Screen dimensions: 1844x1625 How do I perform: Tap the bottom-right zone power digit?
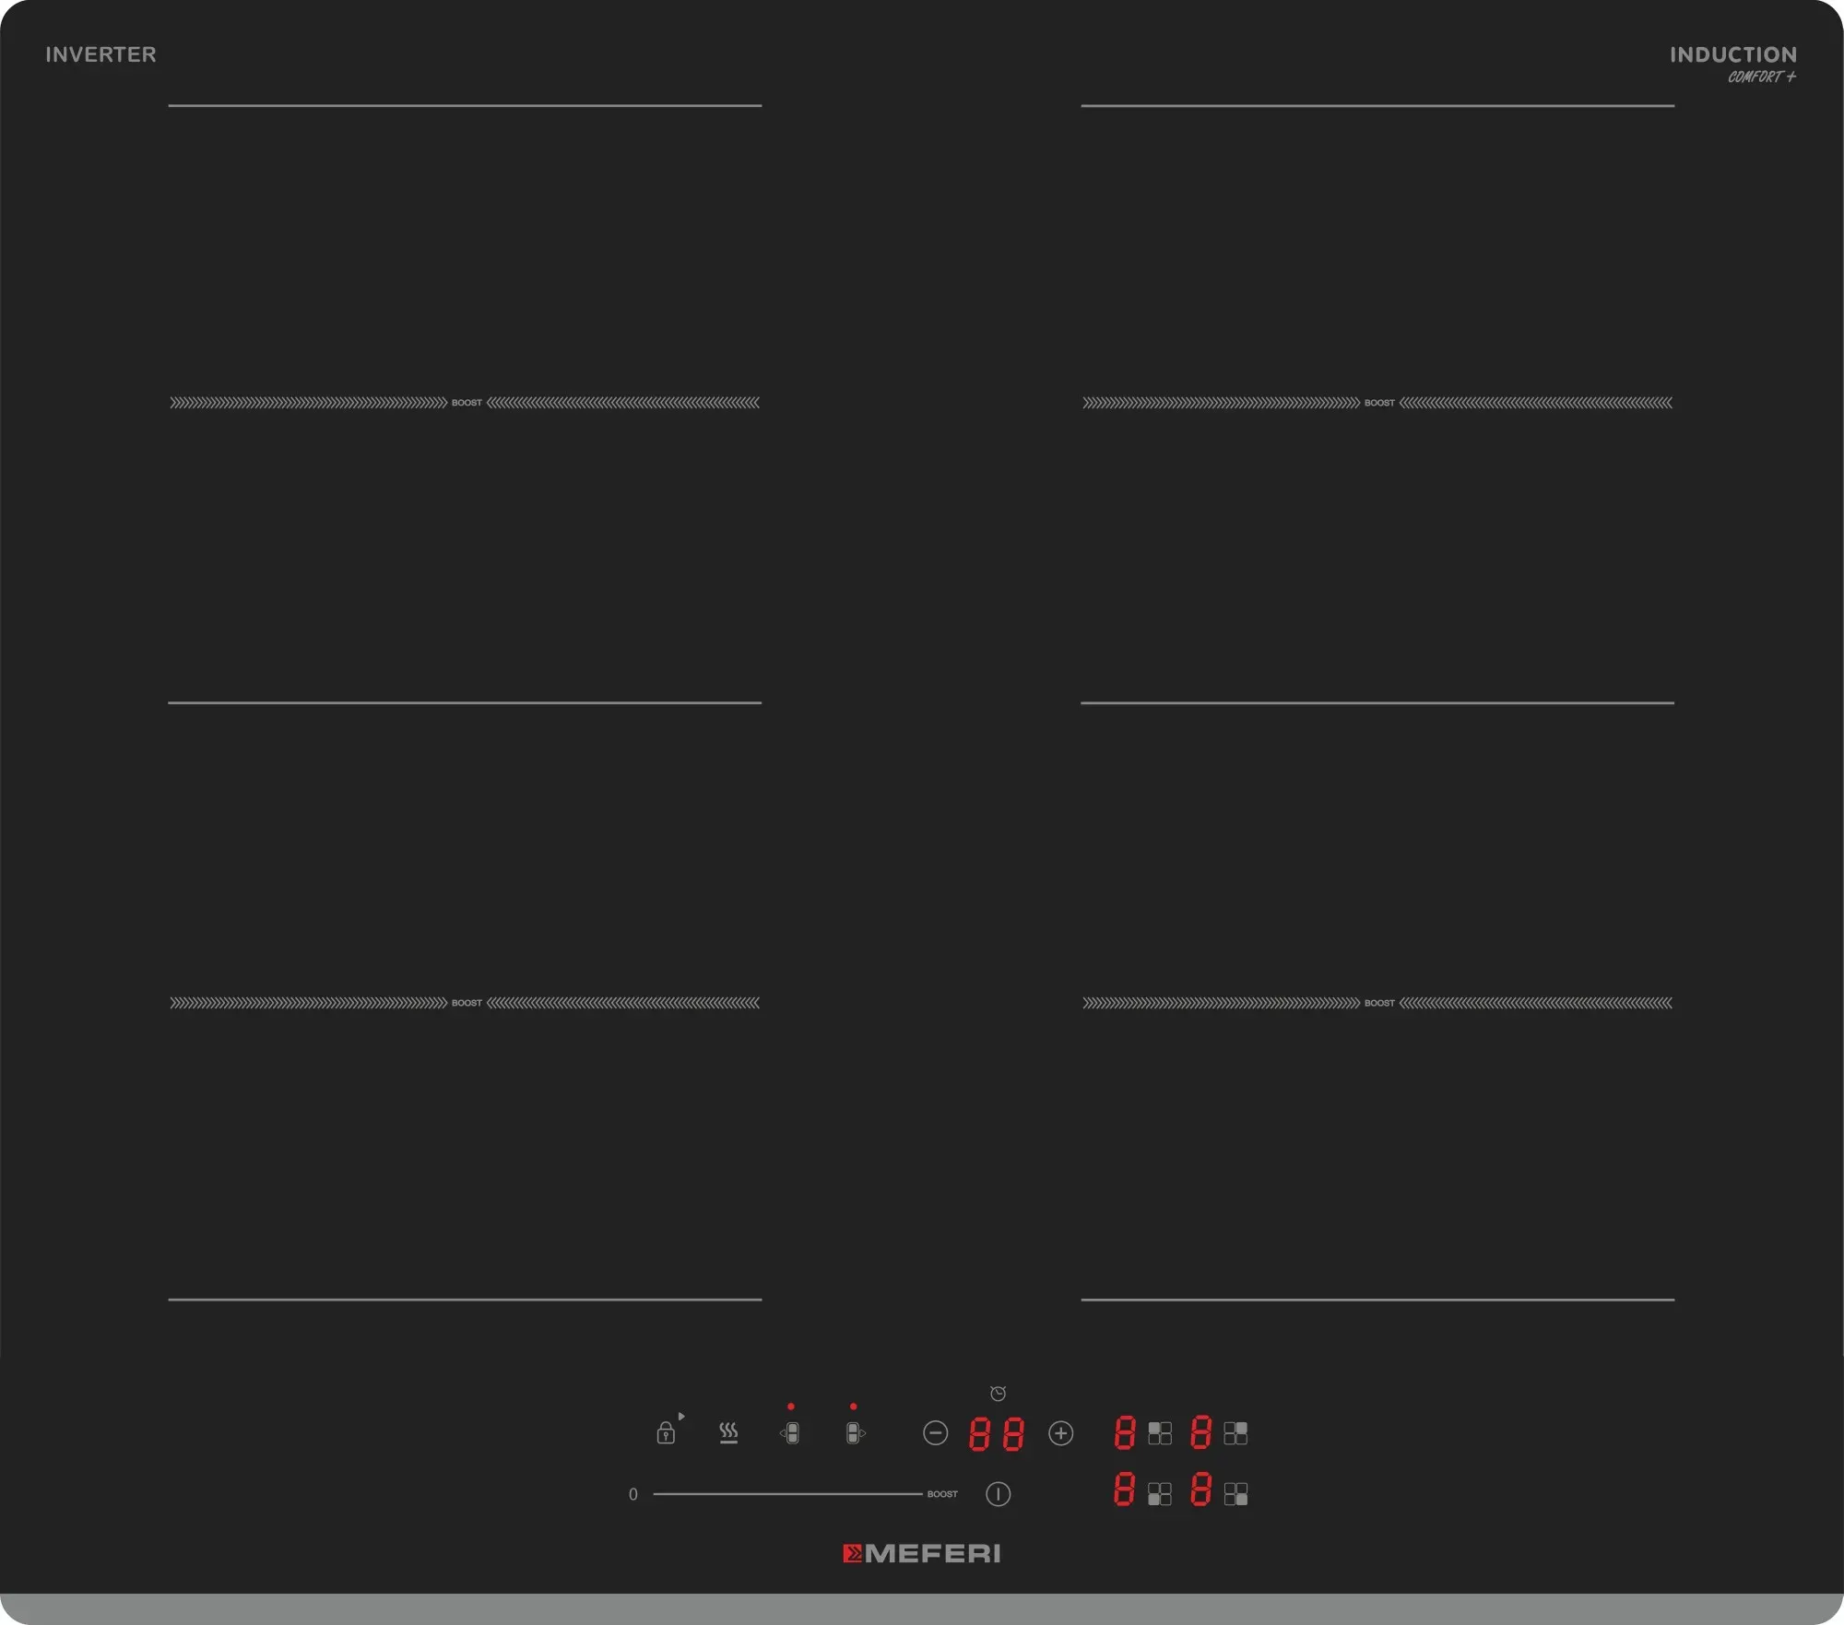(x=1200, y=1489)
